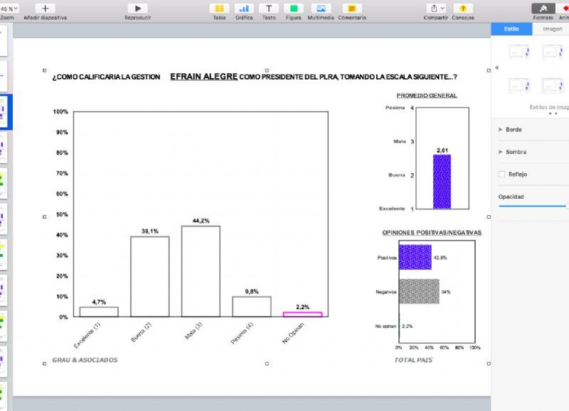Click the 2,61 average value label
The width and height of the screenshot is (569, 411).
point(442,150)
